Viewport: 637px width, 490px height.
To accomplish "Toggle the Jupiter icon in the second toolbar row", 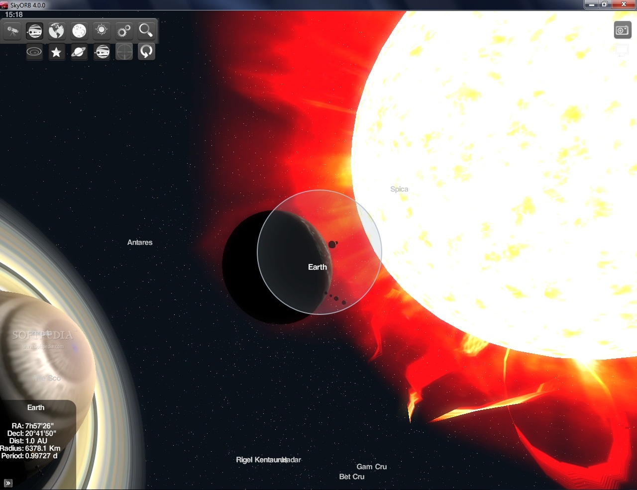I will [102, 52].
